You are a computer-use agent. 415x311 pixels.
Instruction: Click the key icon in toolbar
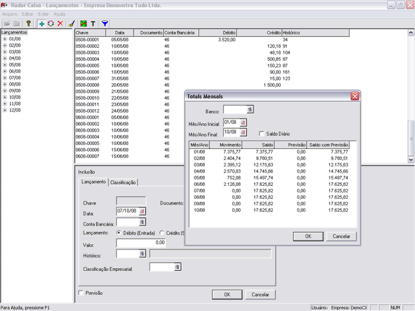coord(29,23)
